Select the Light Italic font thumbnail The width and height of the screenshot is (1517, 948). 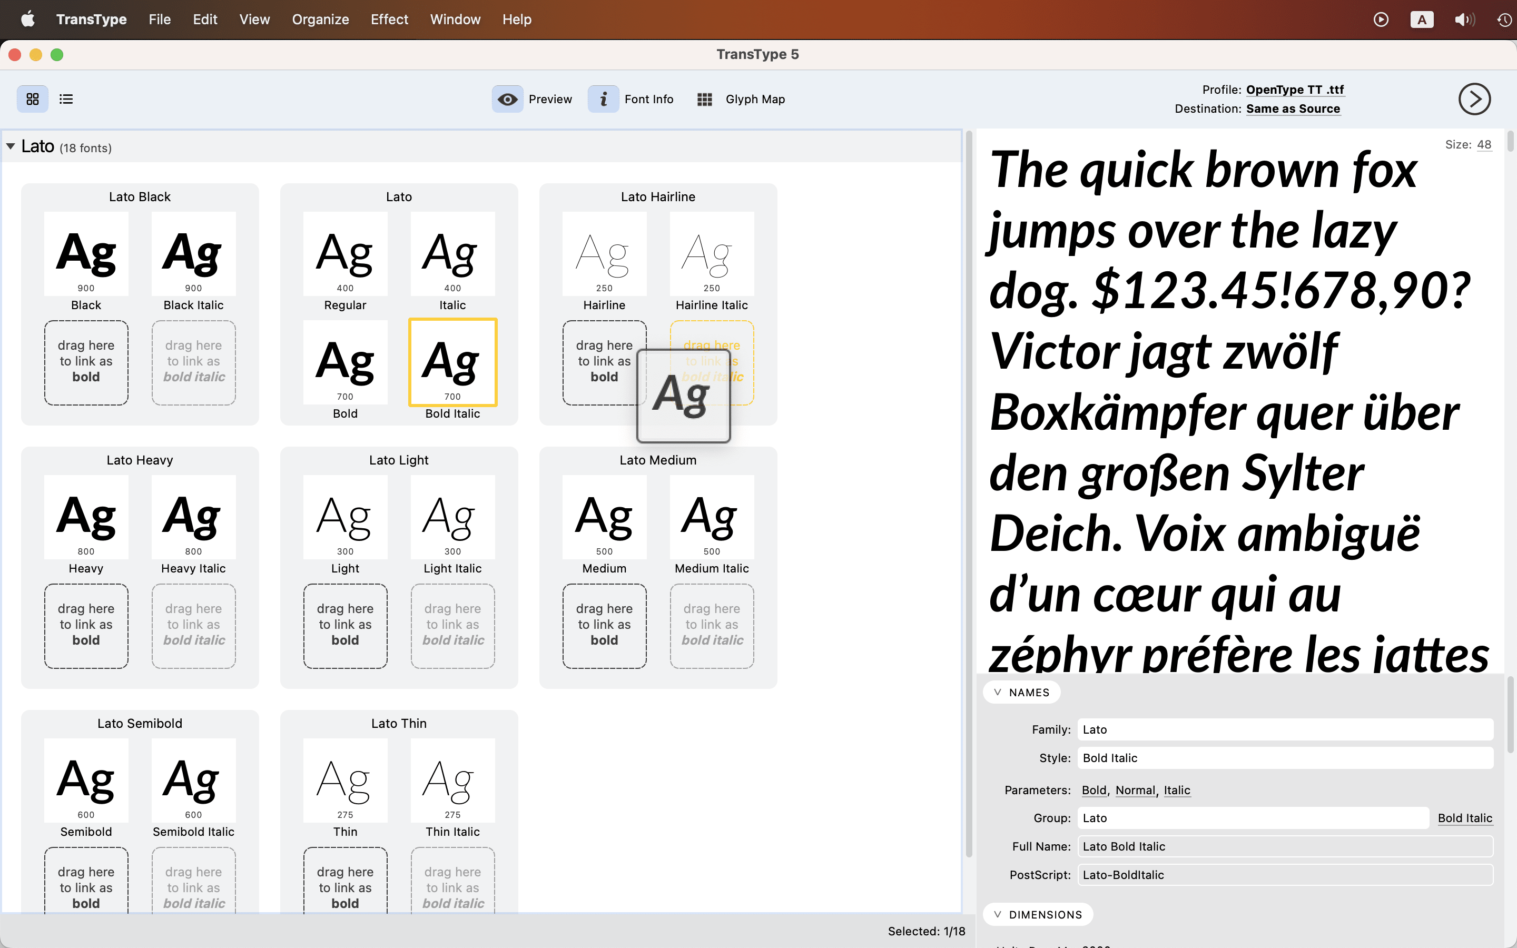coord(452,517)
